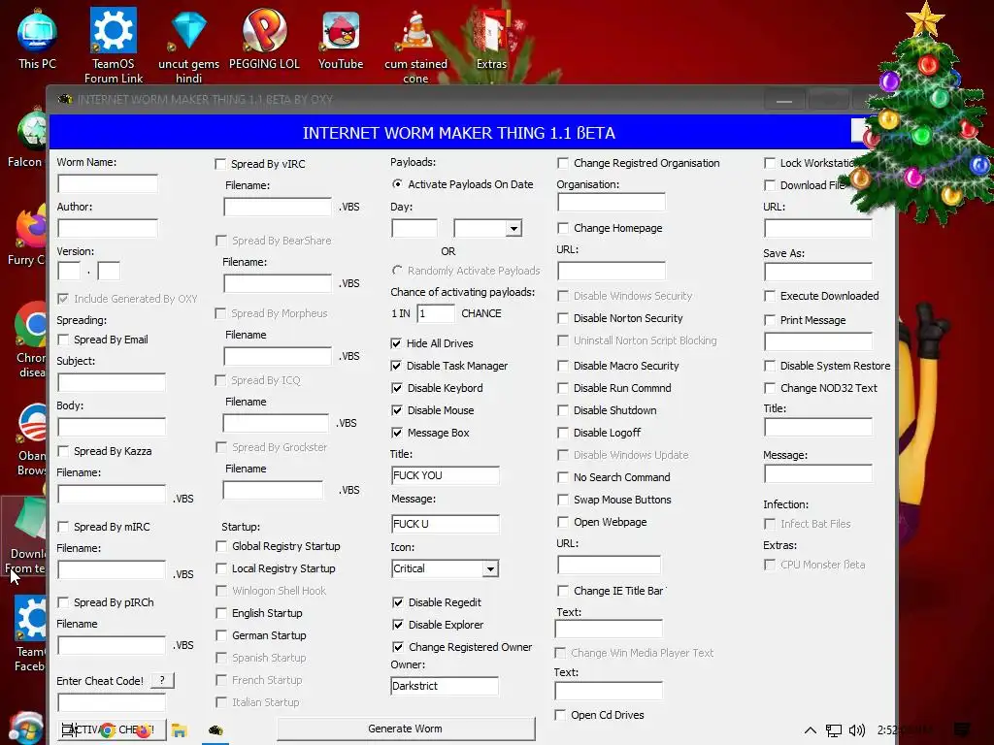
Task: Check Swap Mouse Buttons
Action: tap(562, 500)
